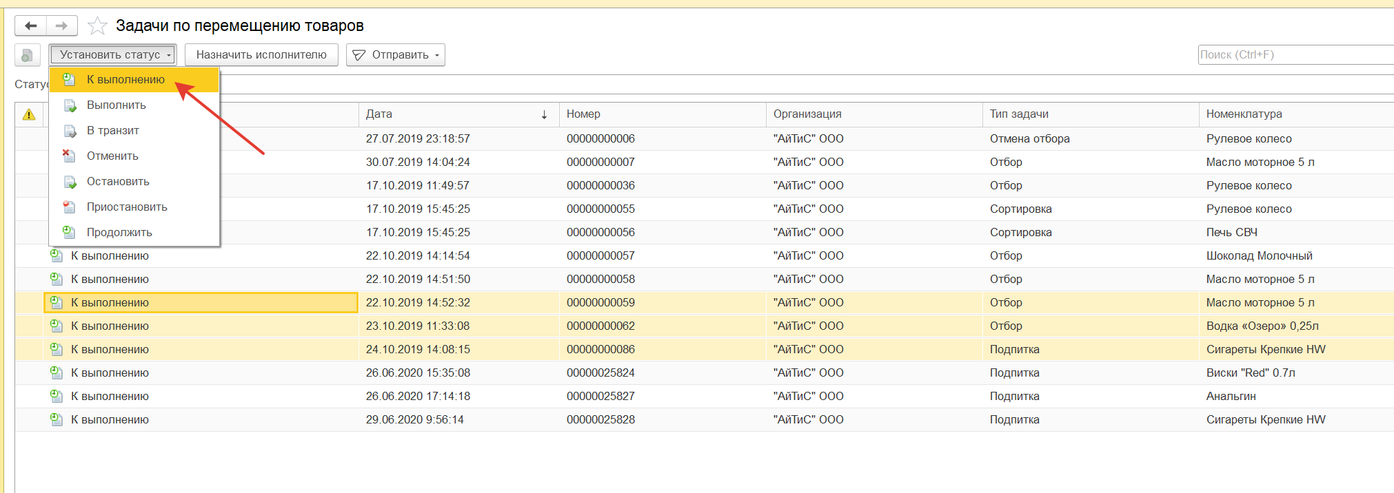Open the Установить статус dropdown
Image resolution: width=1394 pixels, height=493 pixels.
(112, 55)
